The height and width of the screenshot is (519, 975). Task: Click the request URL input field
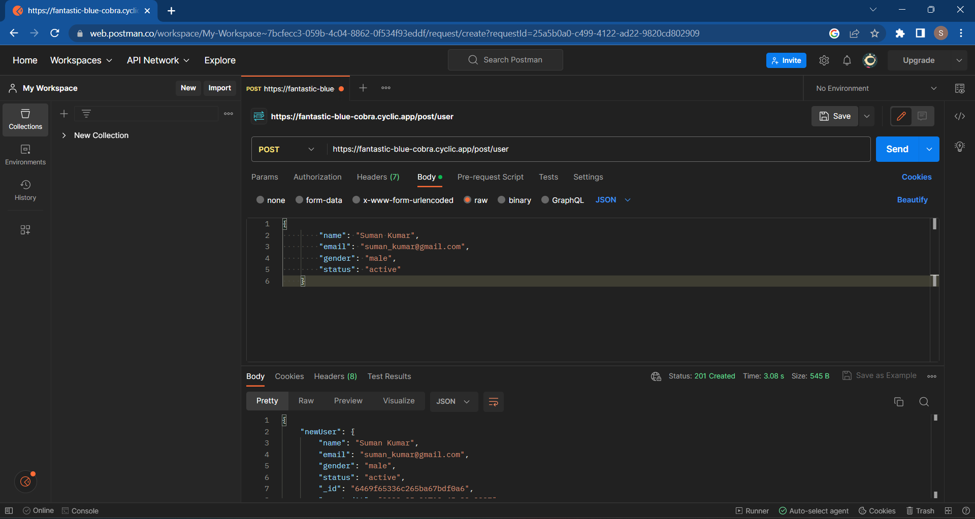click(597, 149)
